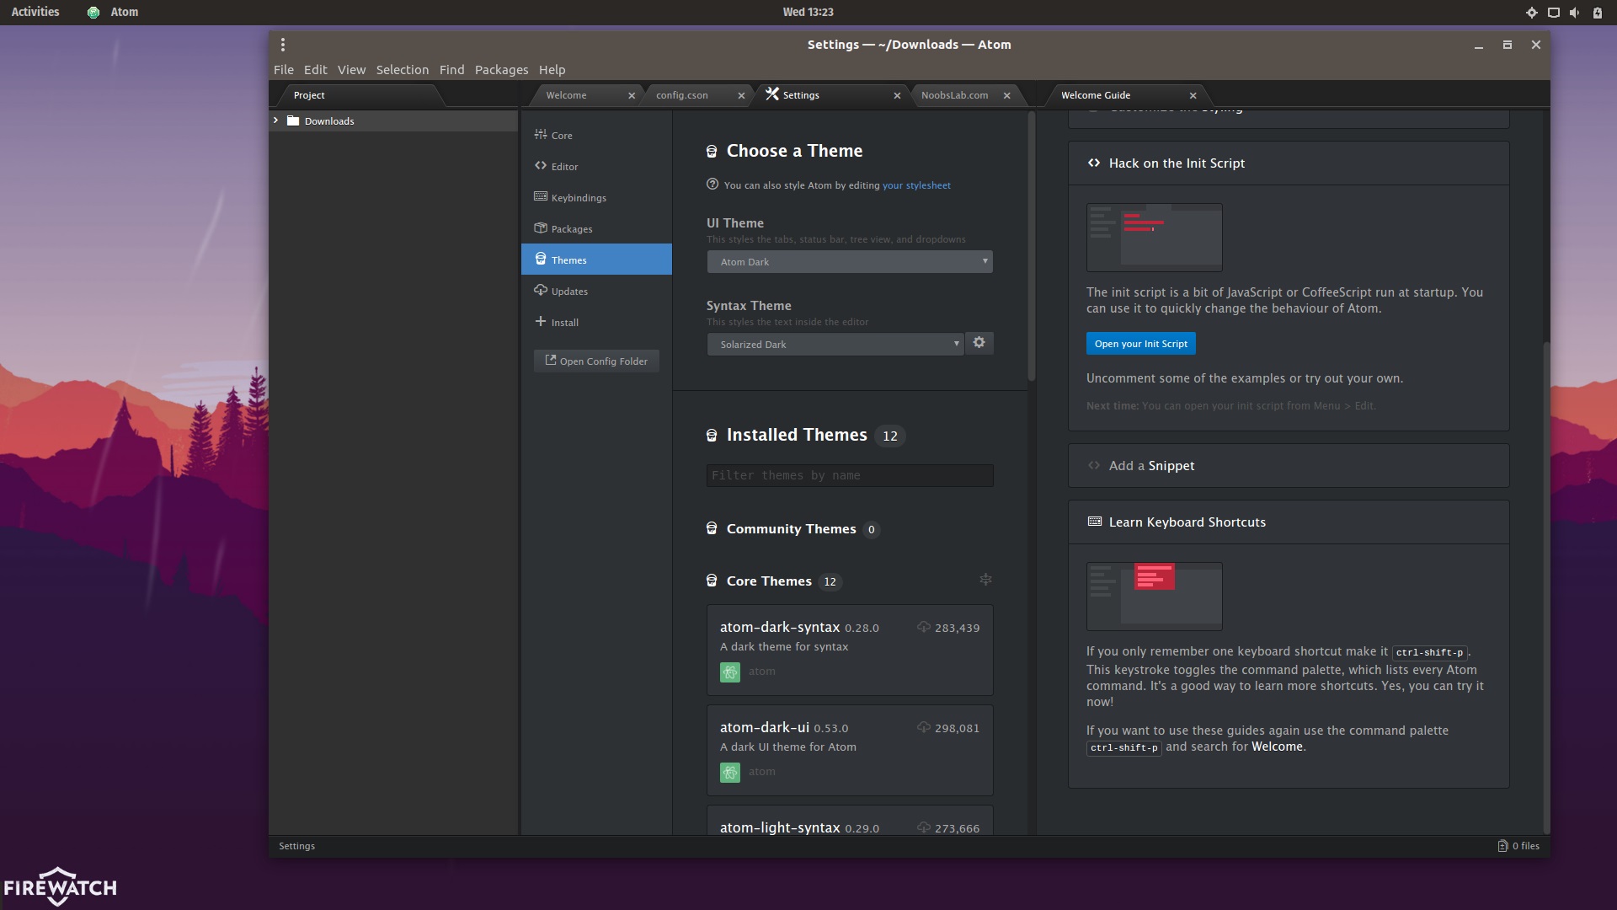
Task: Open the Packages menu
Action: 501,70
